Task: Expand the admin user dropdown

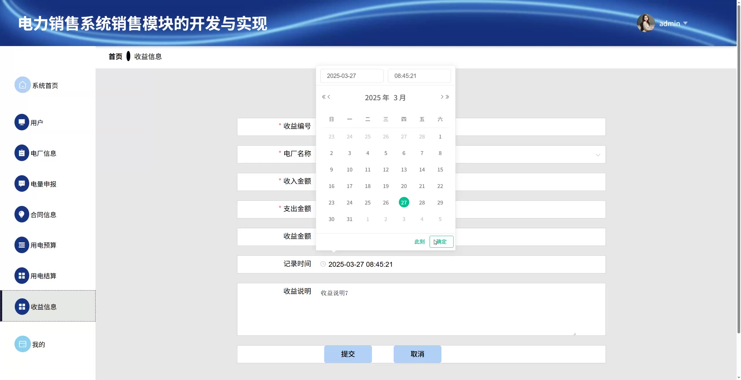Action: coord(685,23)
